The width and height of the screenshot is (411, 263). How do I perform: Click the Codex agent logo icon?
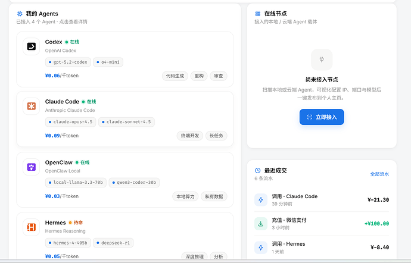pos(32,46)
